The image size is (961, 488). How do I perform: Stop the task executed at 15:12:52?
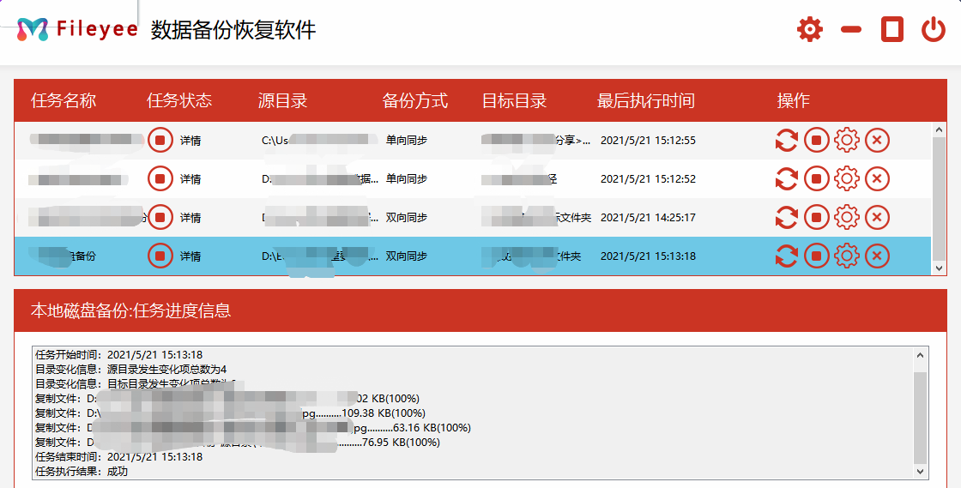coord(816,178)
